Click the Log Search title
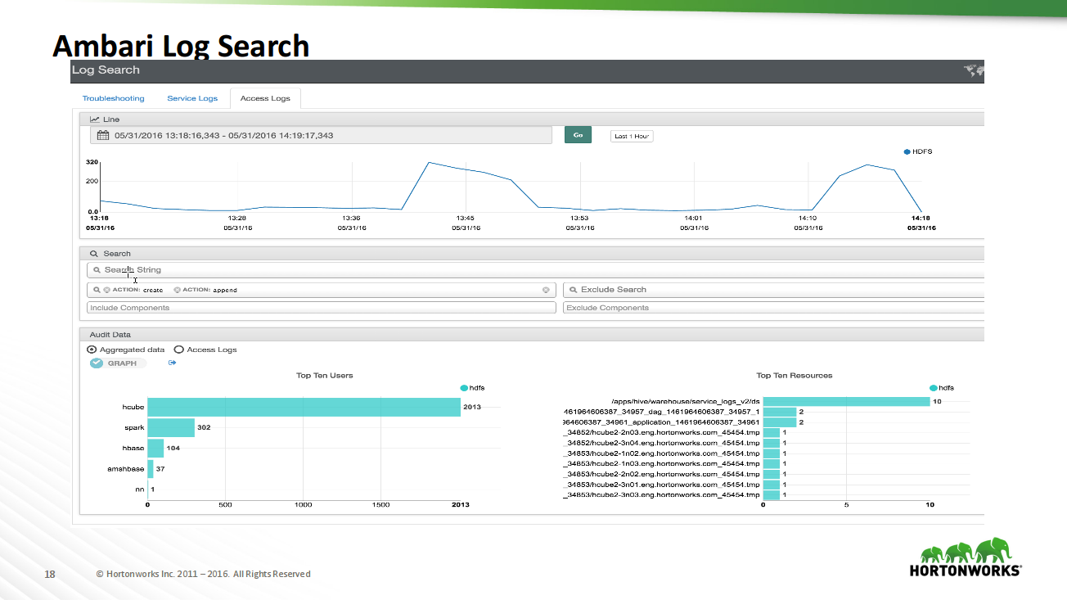Viewport: 1067px width, 600px height. click(106, 70)
